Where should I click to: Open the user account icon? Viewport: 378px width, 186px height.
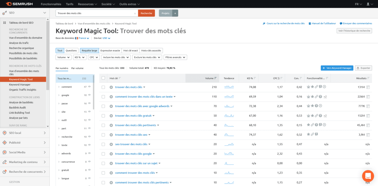pyautogui.click(x=369, y=4)
